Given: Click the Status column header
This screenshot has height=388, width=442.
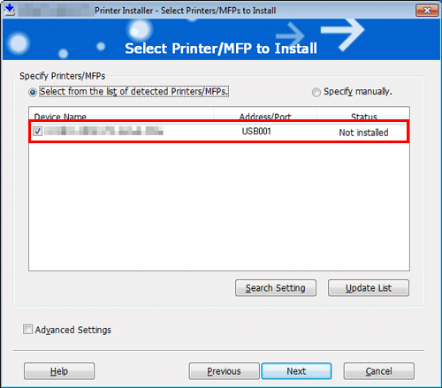Looking at the screenshot, I should click(x=363, y=116).
